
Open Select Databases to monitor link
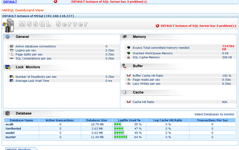(x=214, y=114)
